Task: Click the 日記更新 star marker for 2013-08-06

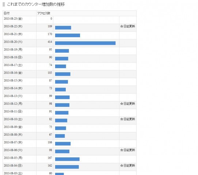Action: (127, 150)
